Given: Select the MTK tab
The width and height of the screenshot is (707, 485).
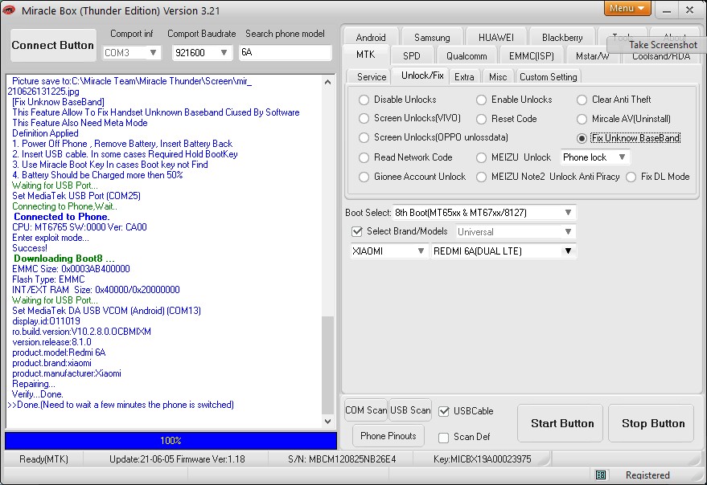Looking at the screenshot, I should tap(365, 55).
